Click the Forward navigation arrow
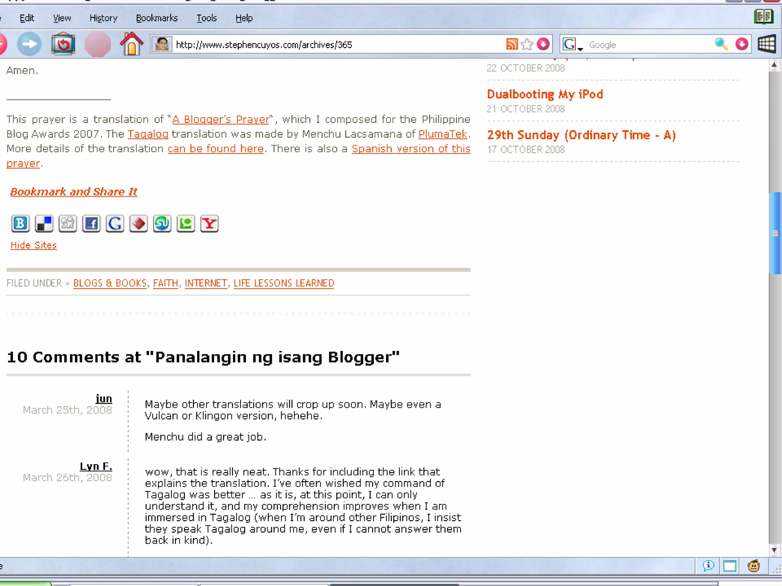The image size is (782, 586). 29,44
